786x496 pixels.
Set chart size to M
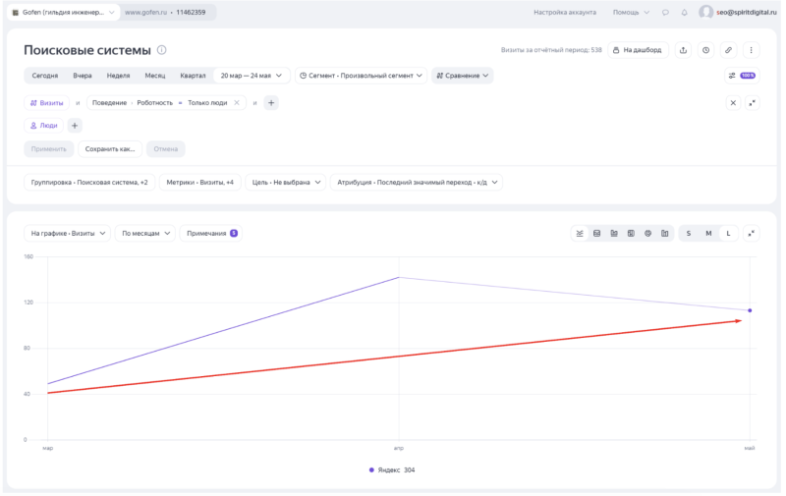(x=708, y=234)
